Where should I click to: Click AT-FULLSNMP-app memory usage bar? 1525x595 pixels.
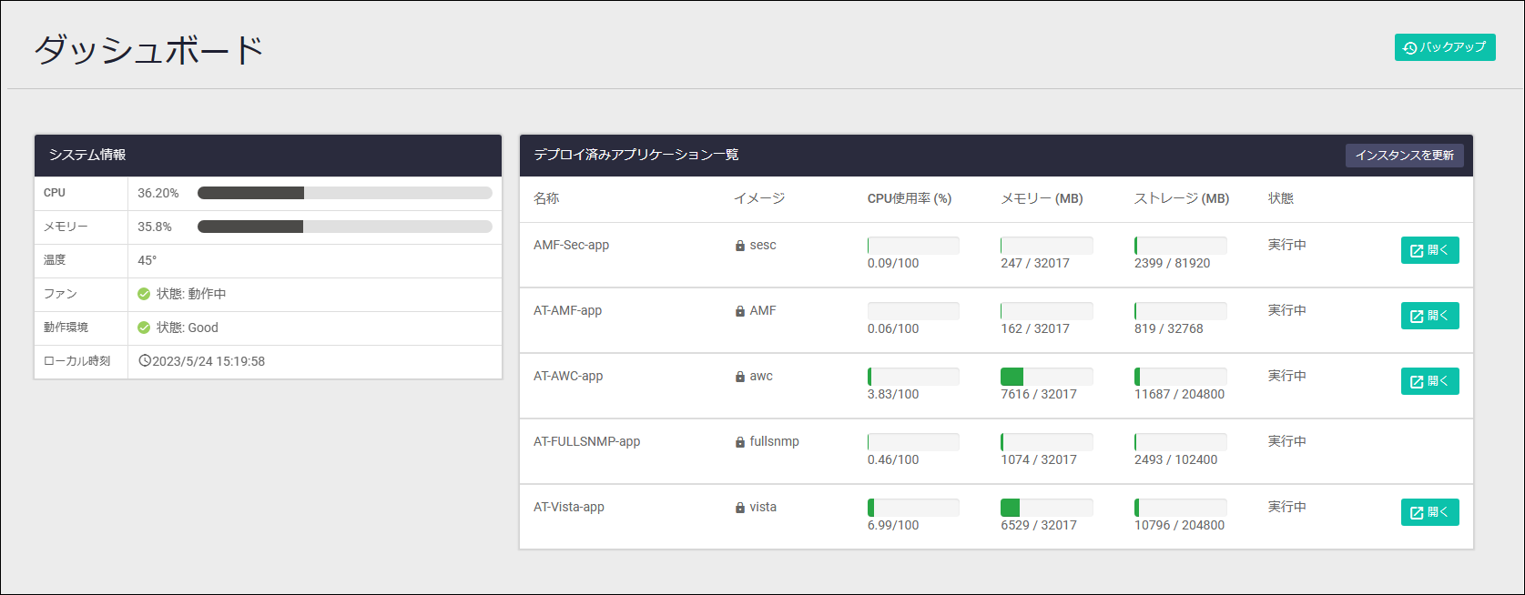[x=1047, y=442]
